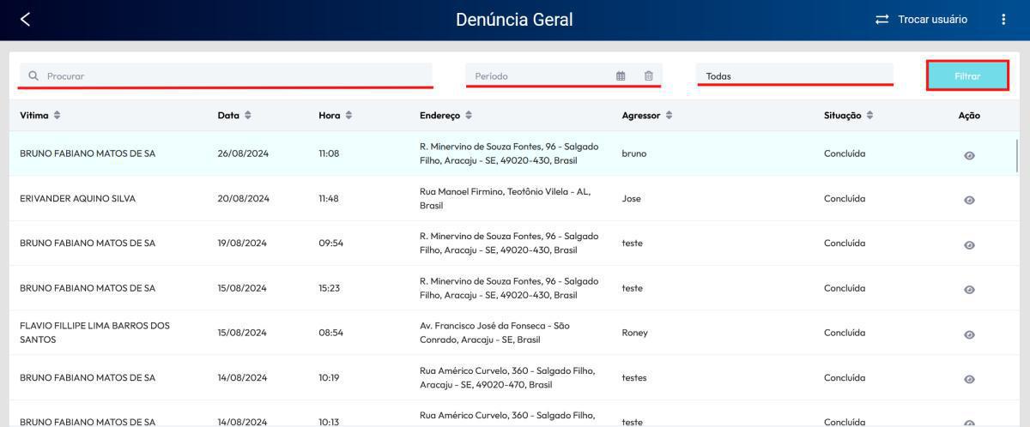Click the Período date field
This screenshot has width=1030, height=427.
564,75
